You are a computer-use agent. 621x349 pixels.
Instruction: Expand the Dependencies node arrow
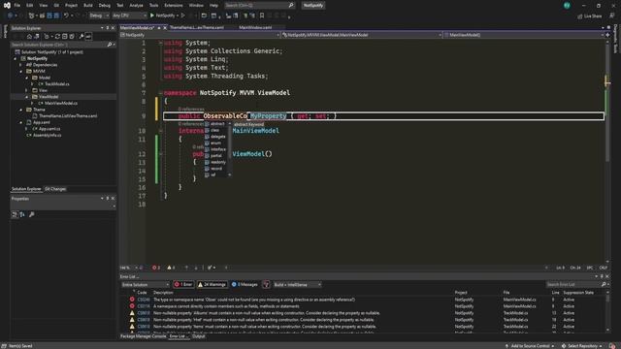click(x=21, y=65)
